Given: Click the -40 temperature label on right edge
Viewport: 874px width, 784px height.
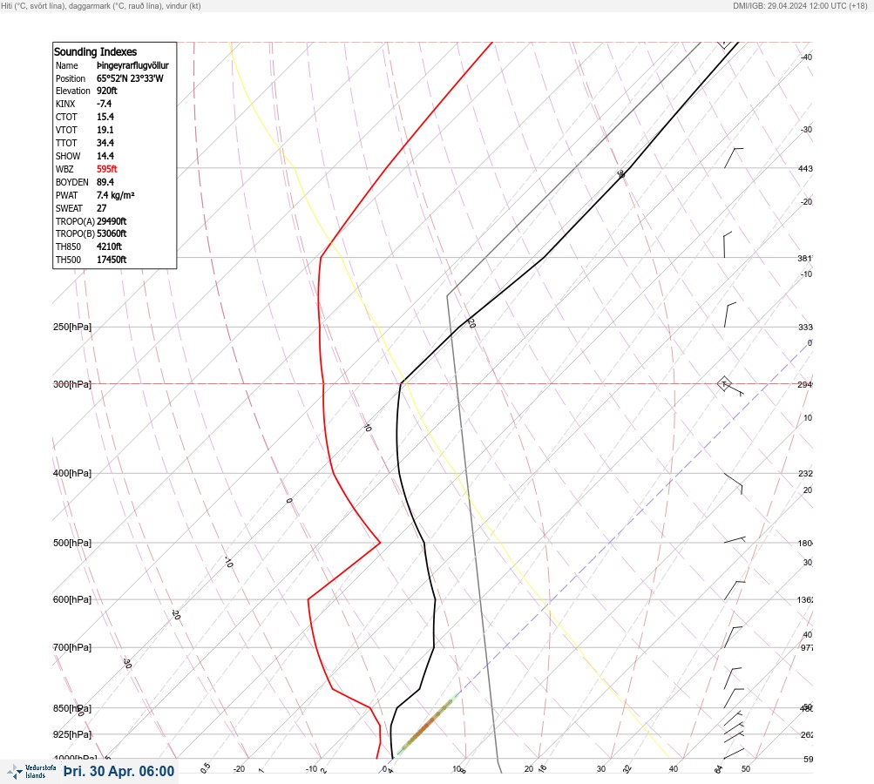Looking at the screenshot, I should (x=807, y=57).
